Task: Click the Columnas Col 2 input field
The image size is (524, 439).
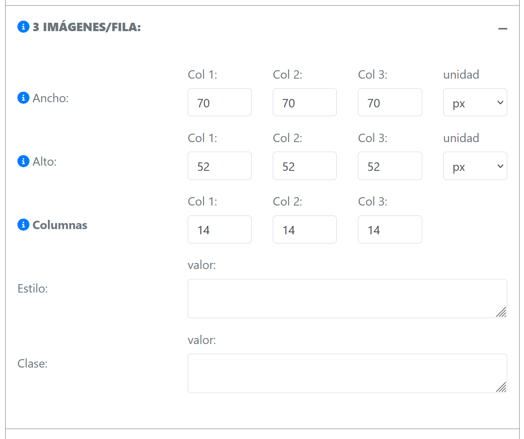Action: tap(304, 229)
